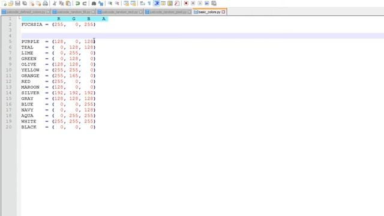This screenshot has width=384, height=216.
Task: Play back the recorded macro
Action: coord(200,4)
